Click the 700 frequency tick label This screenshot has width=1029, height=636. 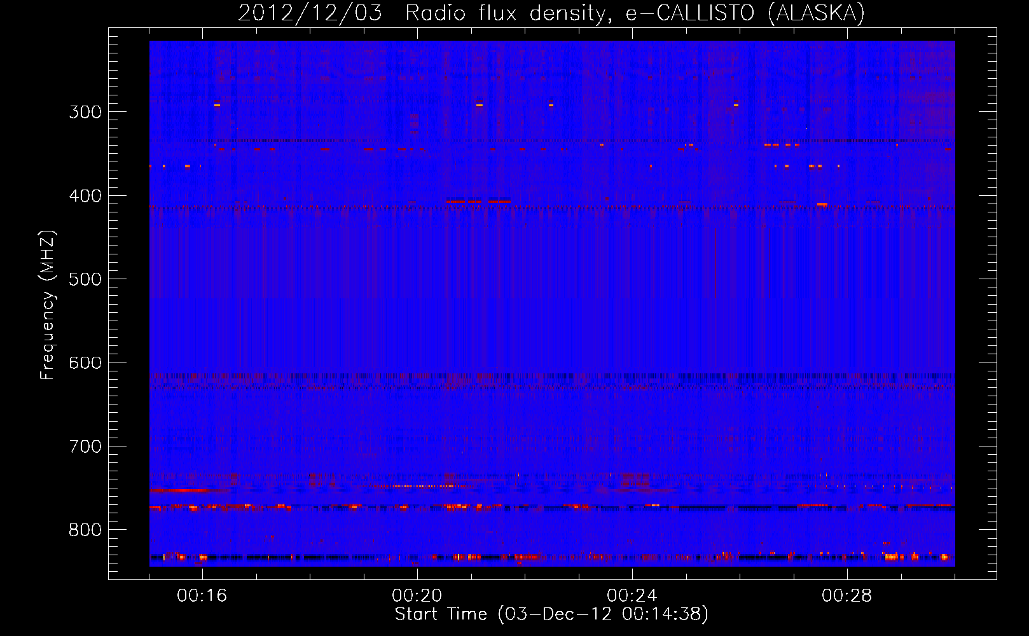85,446
